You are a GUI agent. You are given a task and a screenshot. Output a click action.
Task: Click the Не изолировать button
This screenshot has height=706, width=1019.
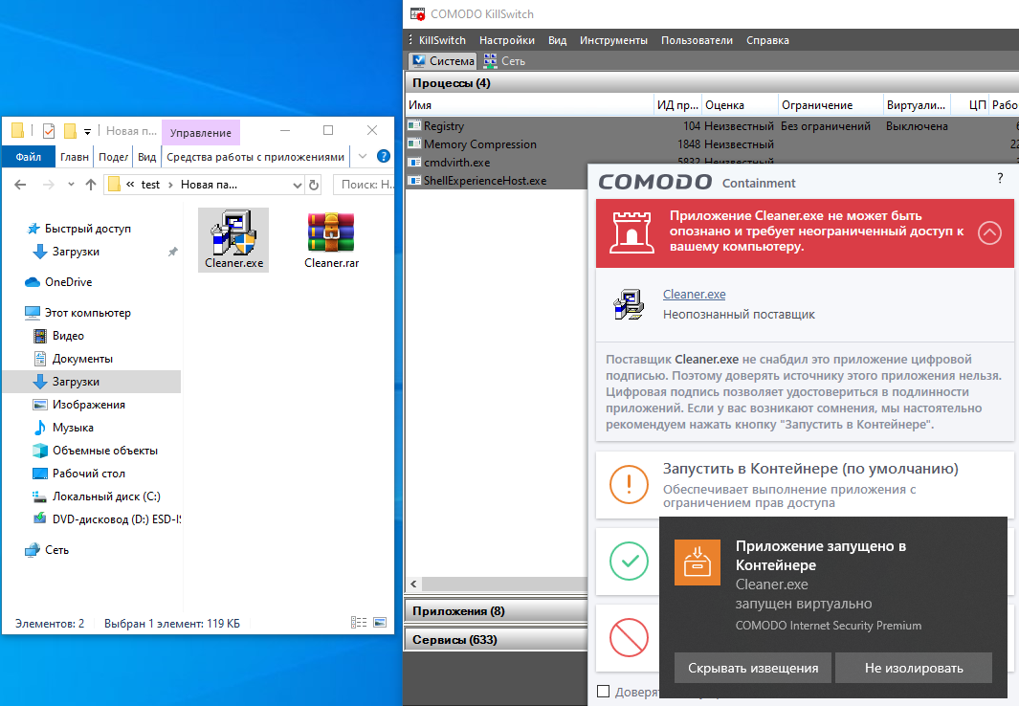coord(913,668)
